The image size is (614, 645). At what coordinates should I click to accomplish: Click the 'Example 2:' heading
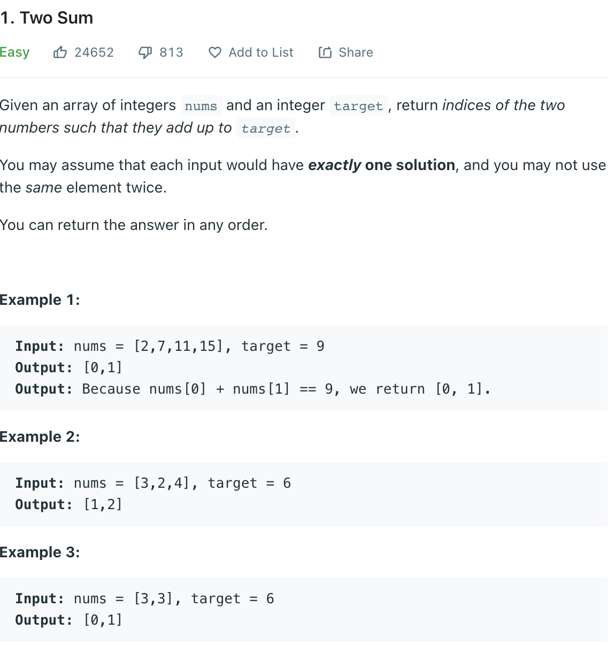pyautogui.click(x=40, y=437)
